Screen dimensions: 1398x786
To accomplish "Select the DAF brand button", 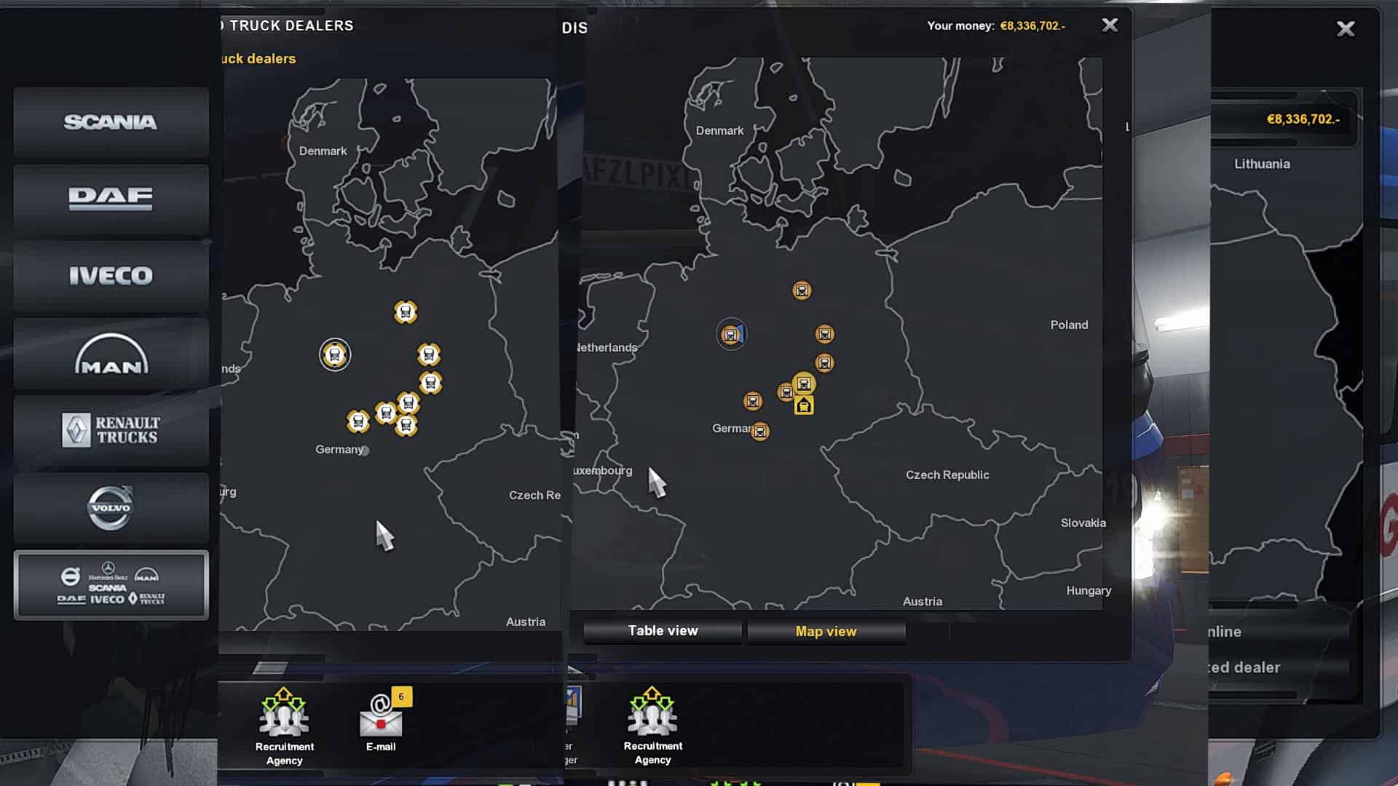I will click(x=111, y=199).
